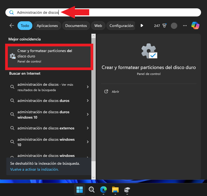Click the search field containing 'Administración de discos'
This screenshot has height=196, width=207.
[x=103, y=12]
